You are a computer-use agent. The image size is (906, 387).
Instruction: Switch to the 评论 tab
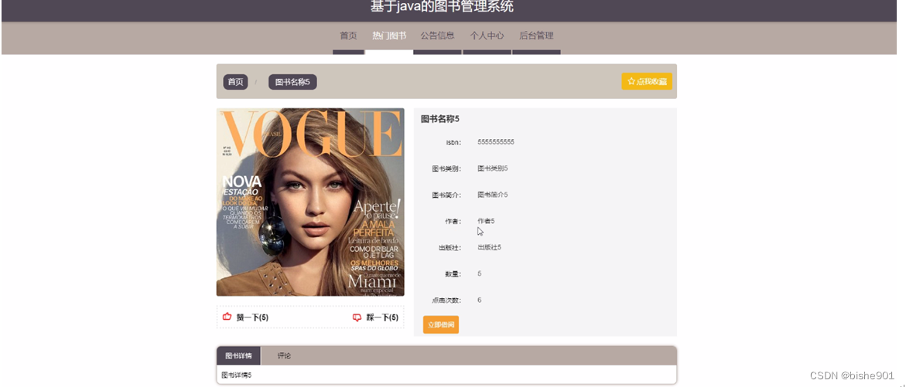point(284,356)
